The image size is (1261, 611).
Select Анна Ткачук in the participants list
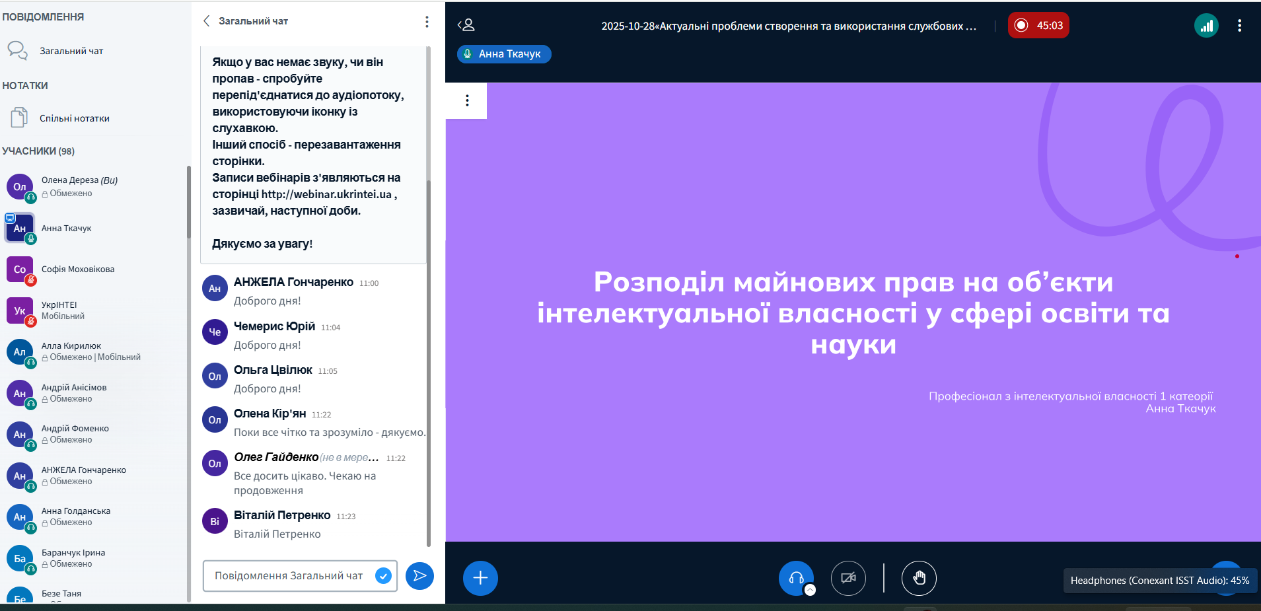[66, 229]
